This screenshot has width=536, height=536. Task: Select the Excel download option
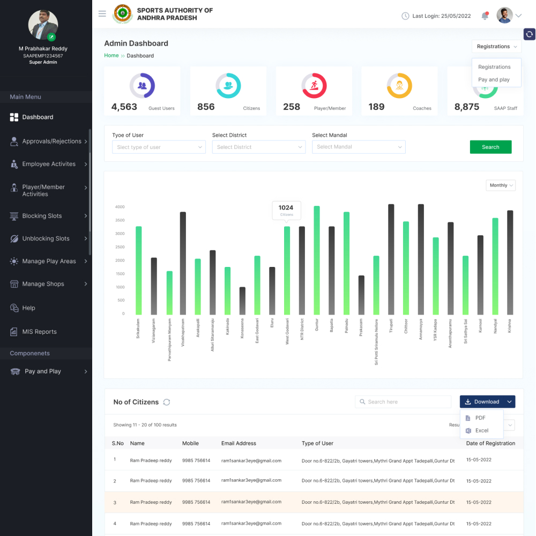482,431
